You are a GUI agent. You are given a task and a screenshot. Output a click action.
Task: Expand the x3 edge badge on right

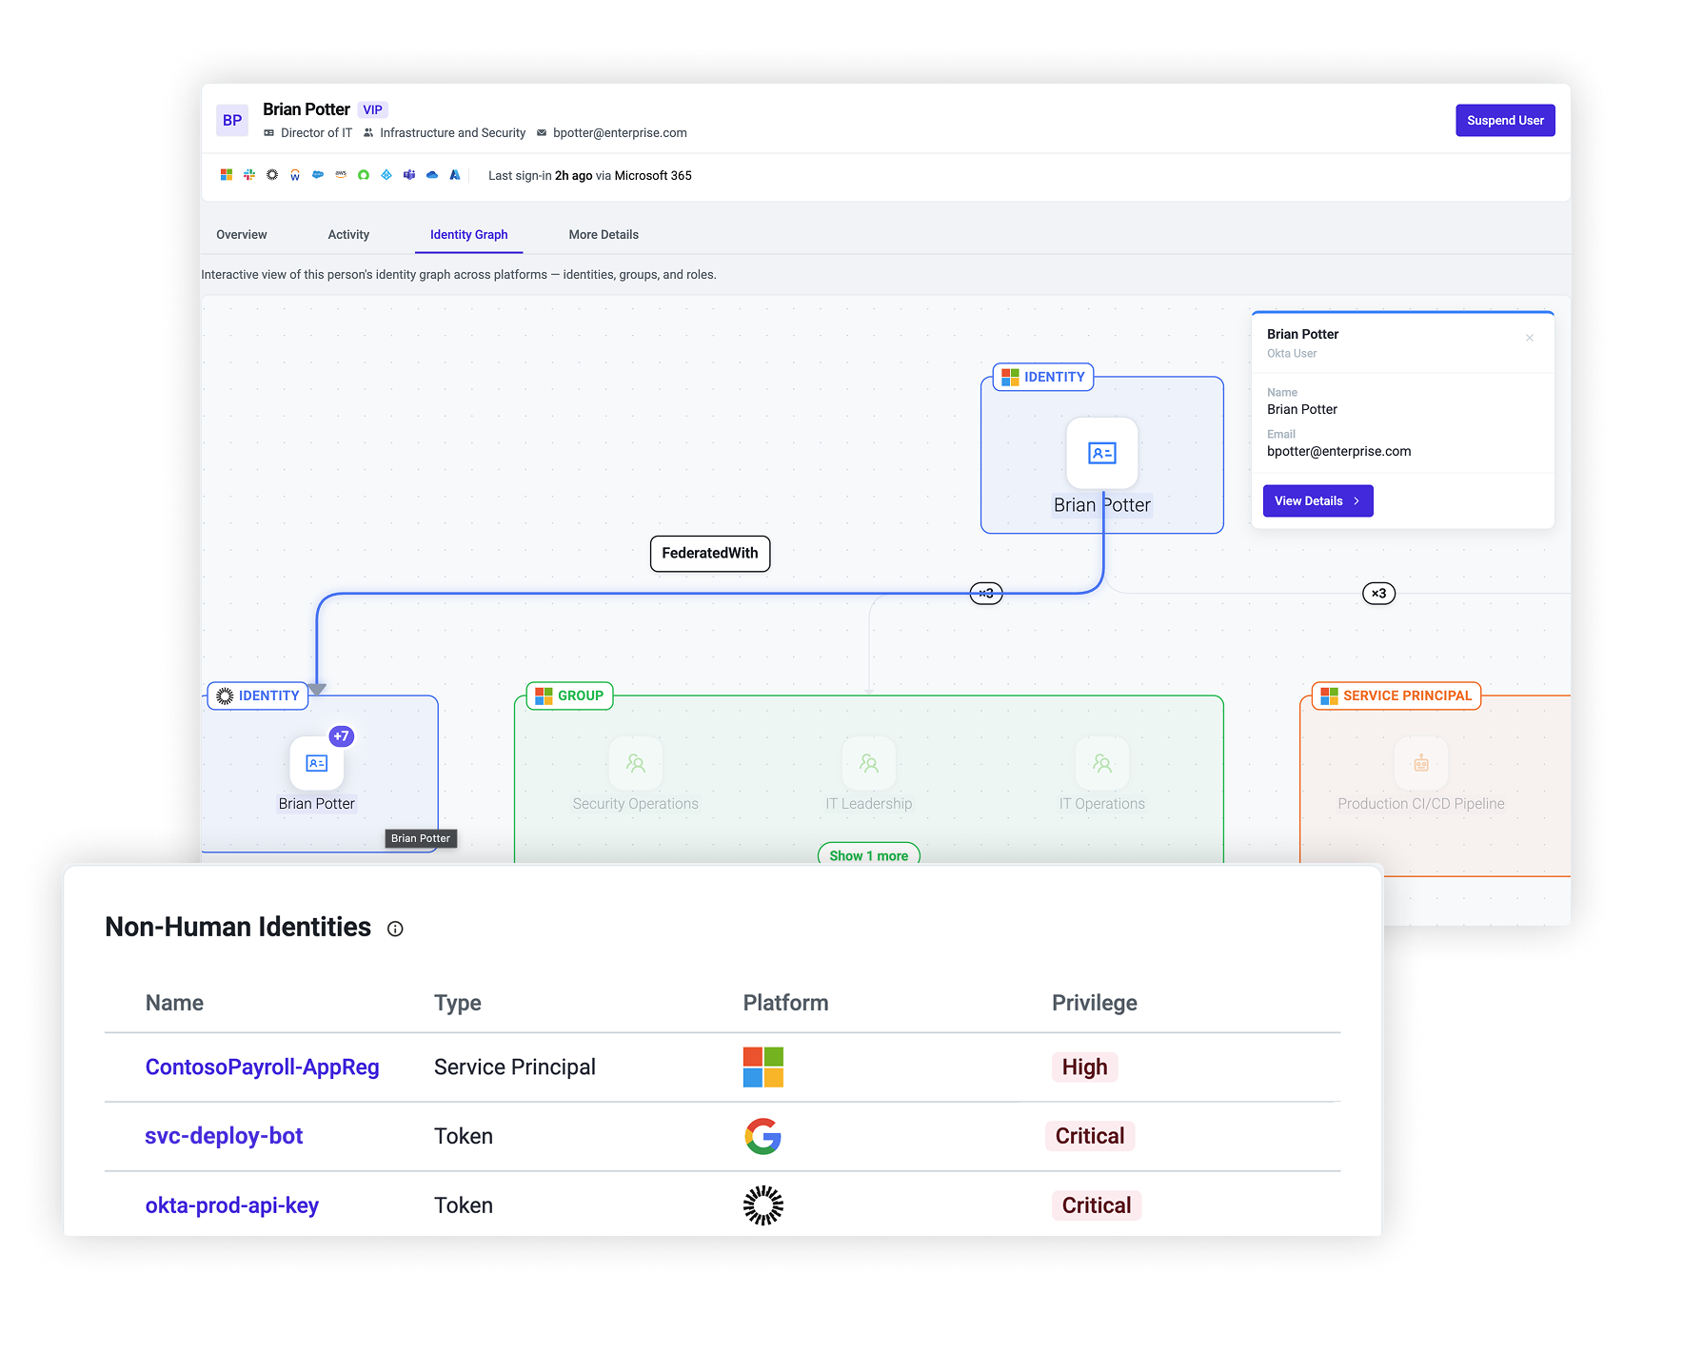pyautogui.click(x=1379, y=594)
